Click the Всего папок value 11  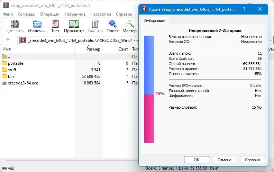(x=260, y=53)
